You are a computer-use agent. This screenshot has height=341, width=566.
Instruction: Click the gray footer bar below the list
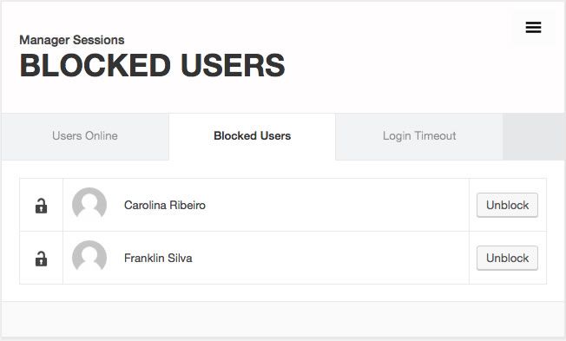point(283,319)
